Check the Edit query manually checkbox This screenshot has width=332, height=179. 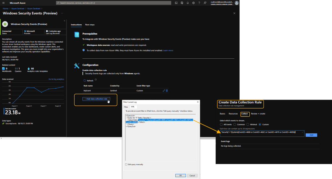pyautogui.click(x=126, y=164)
